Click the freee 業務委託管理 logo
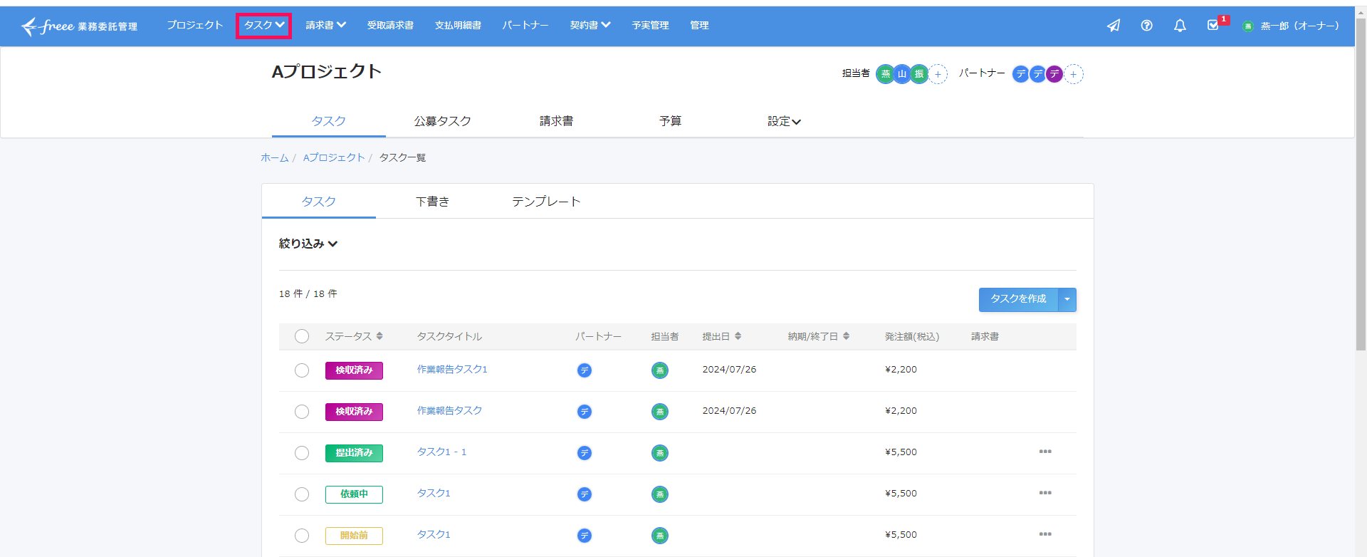 (79, 26)
